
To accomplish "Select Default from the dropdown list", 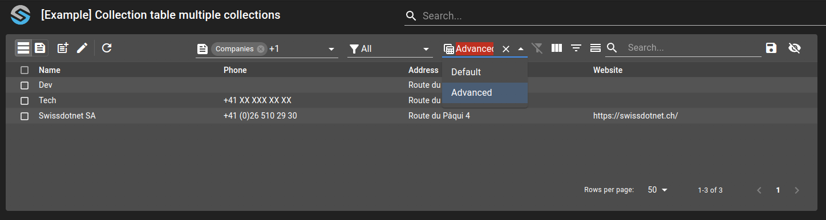I will point(485,72).
